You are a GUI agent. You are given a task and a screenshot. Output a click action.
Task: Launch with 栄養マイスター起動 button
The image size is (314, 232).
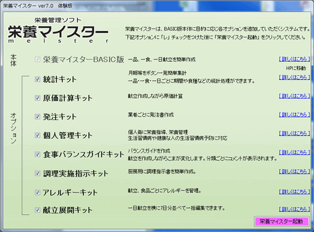[281, 221]
